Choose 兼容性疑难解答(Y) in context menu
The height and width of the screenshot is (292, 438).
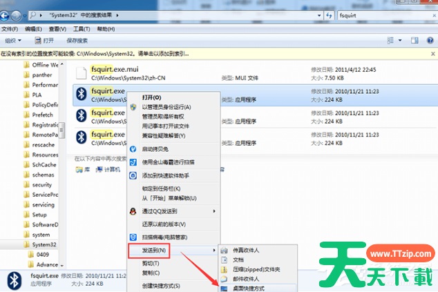click(164, 136)
